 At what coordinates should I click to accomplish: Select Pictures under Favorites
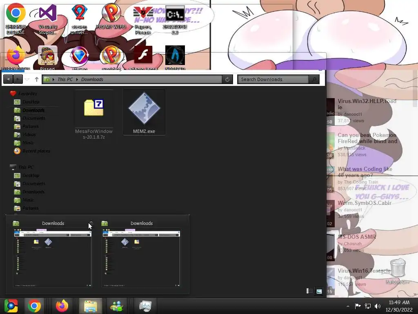pos(27,126)
